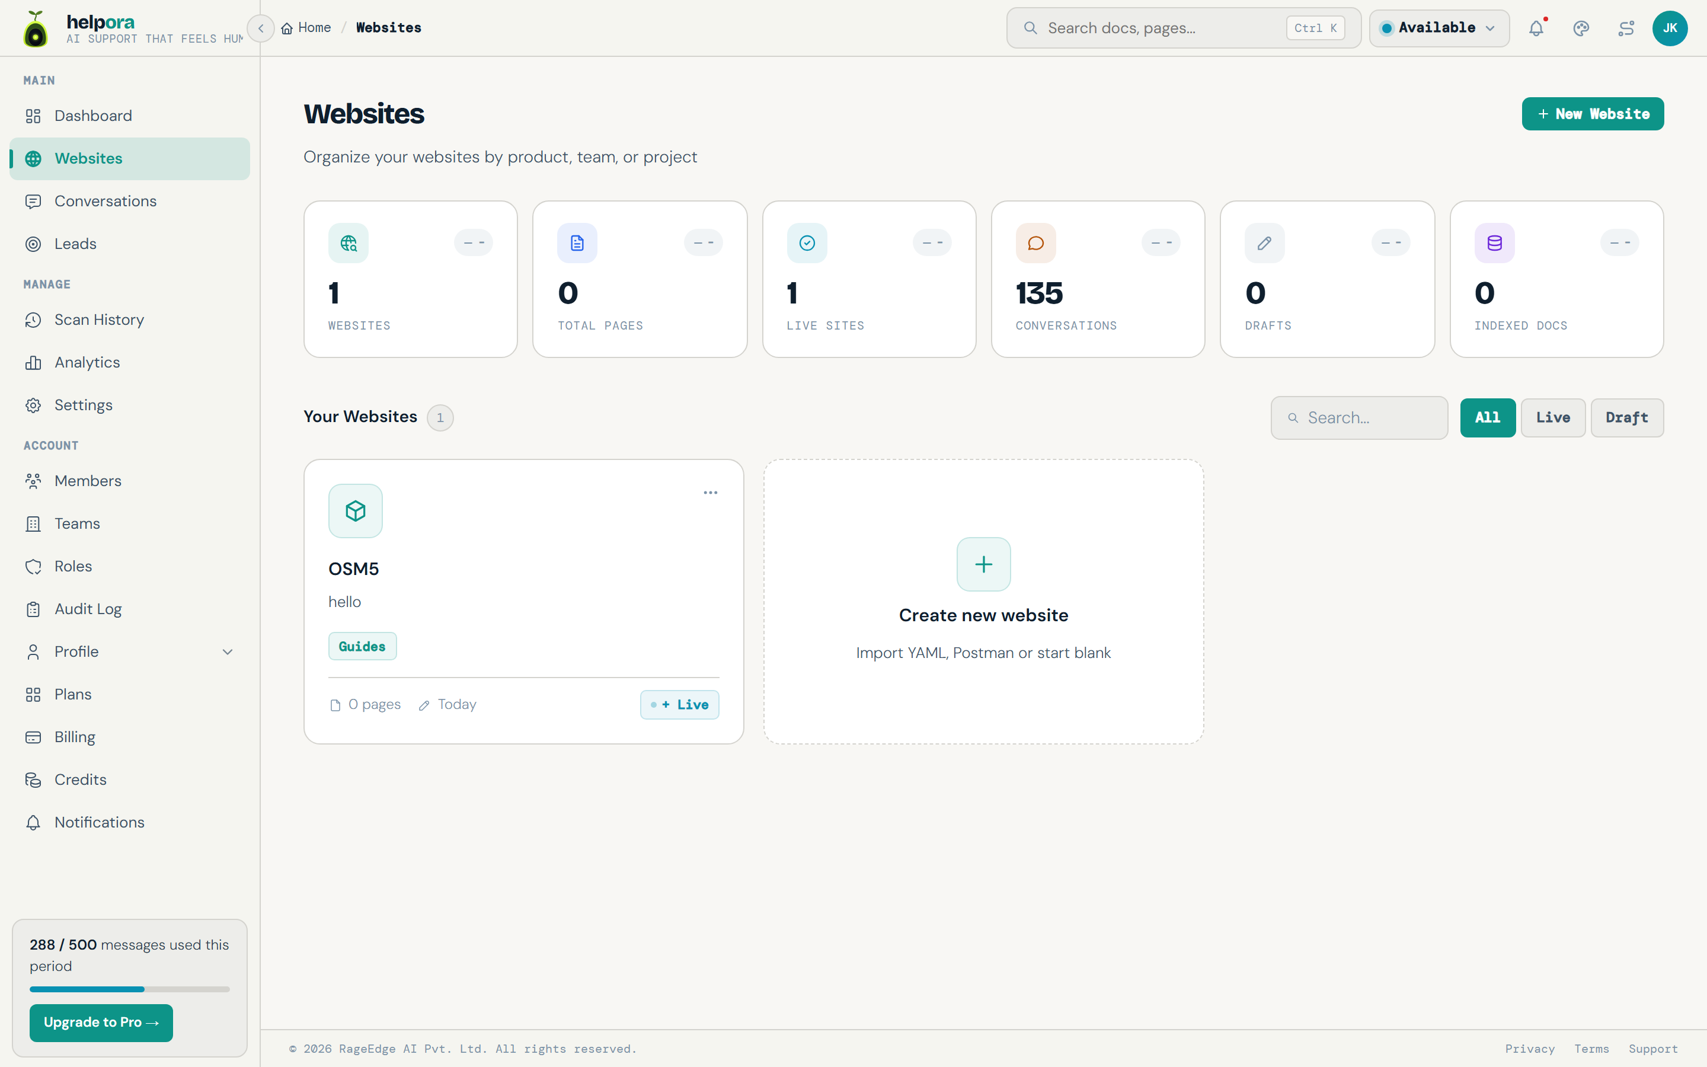Click the Guides tag on OSM5
The image size is (1707, 1067).
(x=363, y=646)
